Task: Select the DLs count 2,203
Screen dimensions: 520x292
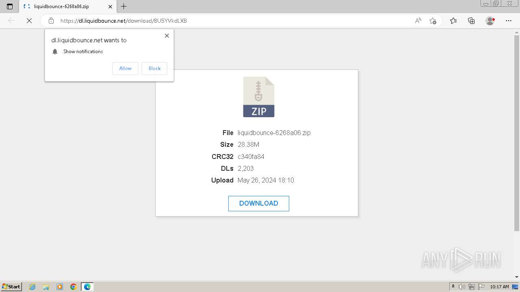Action: point(246,168)
